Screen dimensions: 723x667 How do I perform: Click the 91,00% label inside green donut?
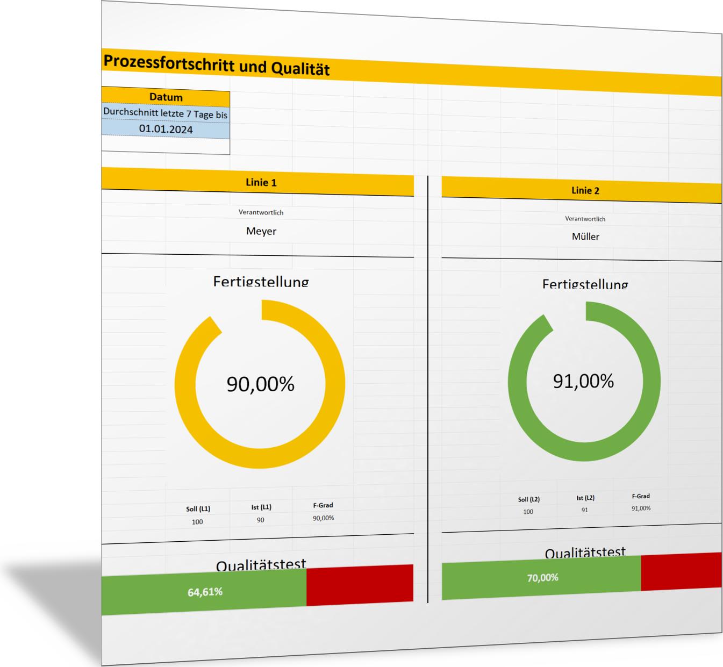pyautogui.click(x=583, y=381)
